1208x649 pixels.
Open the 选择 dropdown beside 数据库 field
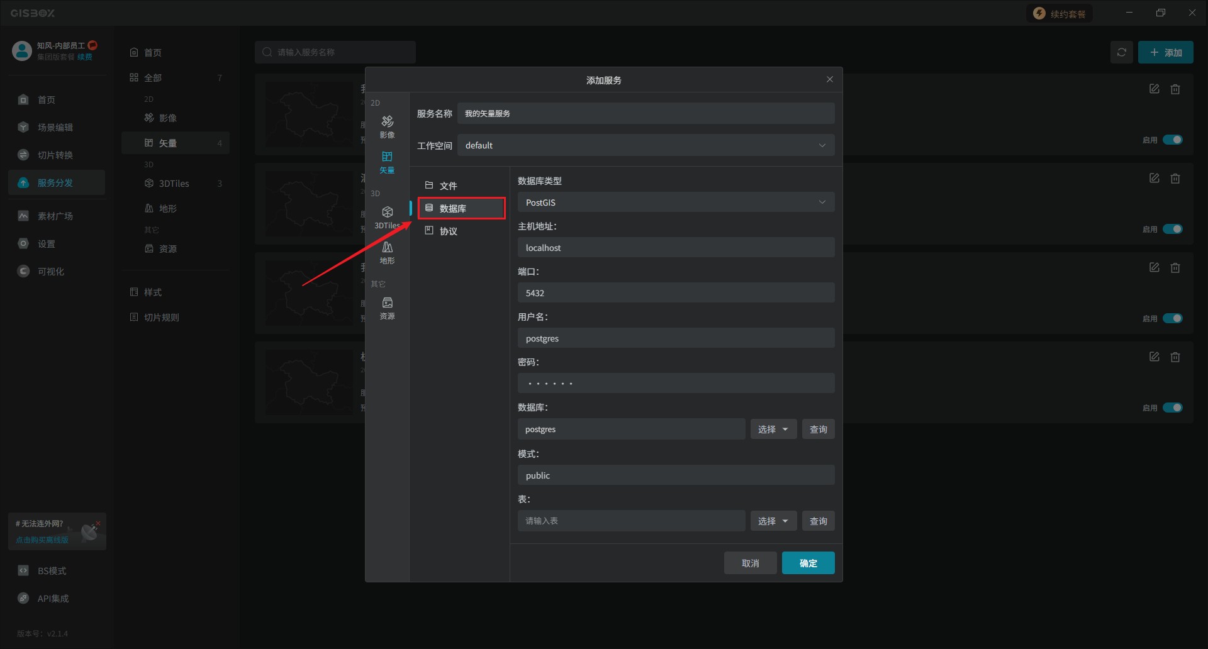pyautogui.click(x=773, y=429)
